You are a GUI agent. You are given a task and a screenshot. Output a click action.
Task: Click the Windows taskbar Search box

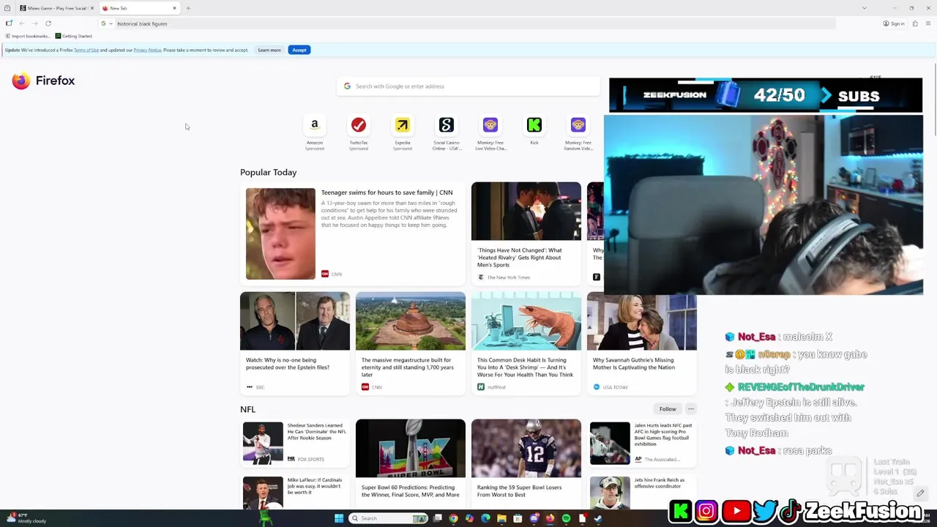388,518
